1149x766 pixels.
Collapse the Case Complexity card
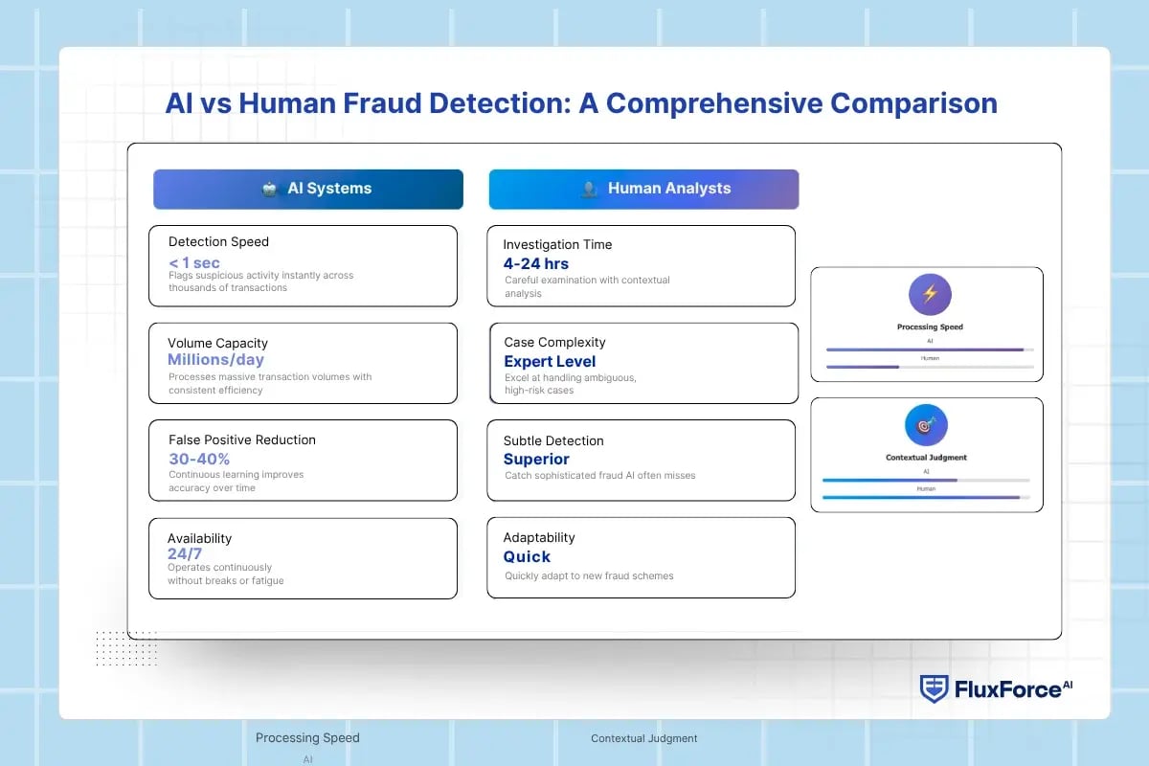click(641, 363)
